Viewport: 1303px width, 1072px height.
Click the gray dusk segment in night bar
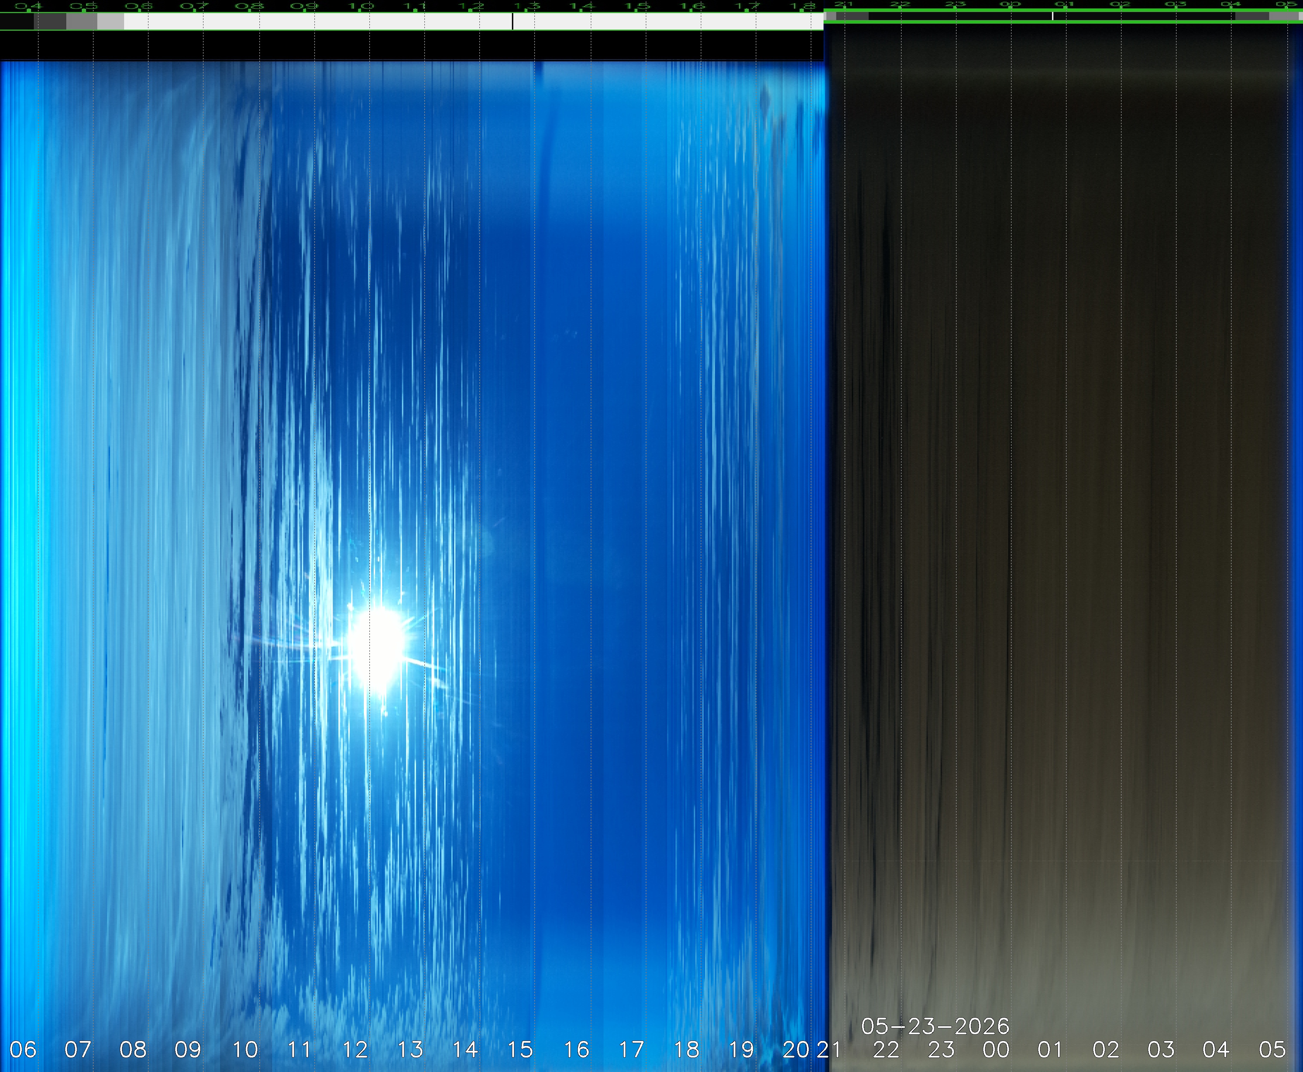pos(852,16)
